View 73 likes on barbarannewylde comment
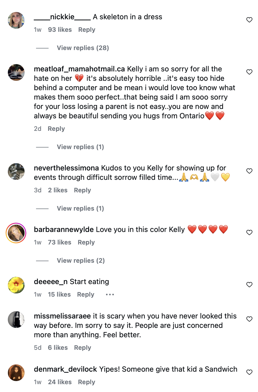This screenshot has width=258, height=392. (x=60, y=242)
